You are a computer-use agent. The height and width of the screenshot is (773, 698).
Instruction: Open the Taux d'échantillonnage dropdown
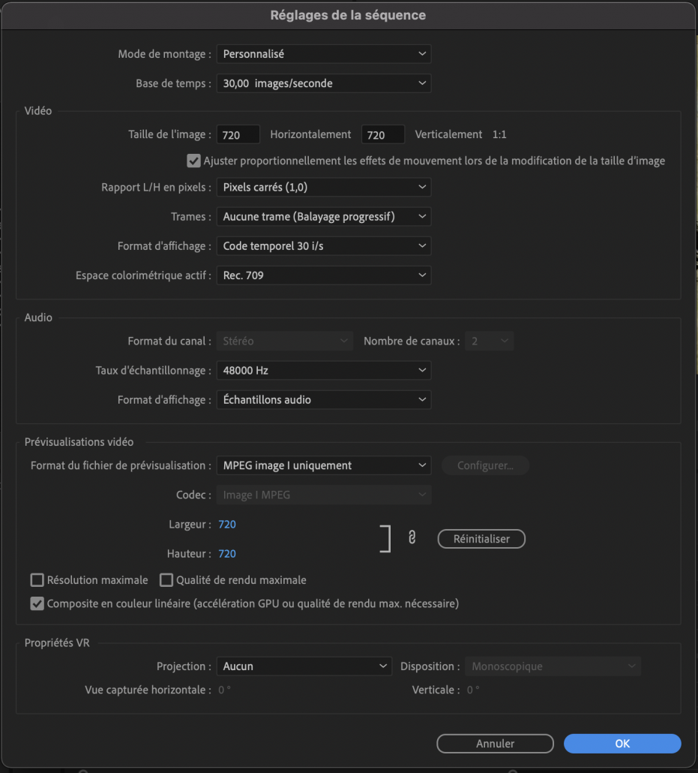coord(324,371)
